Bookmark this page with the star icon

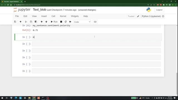point(154,5)
